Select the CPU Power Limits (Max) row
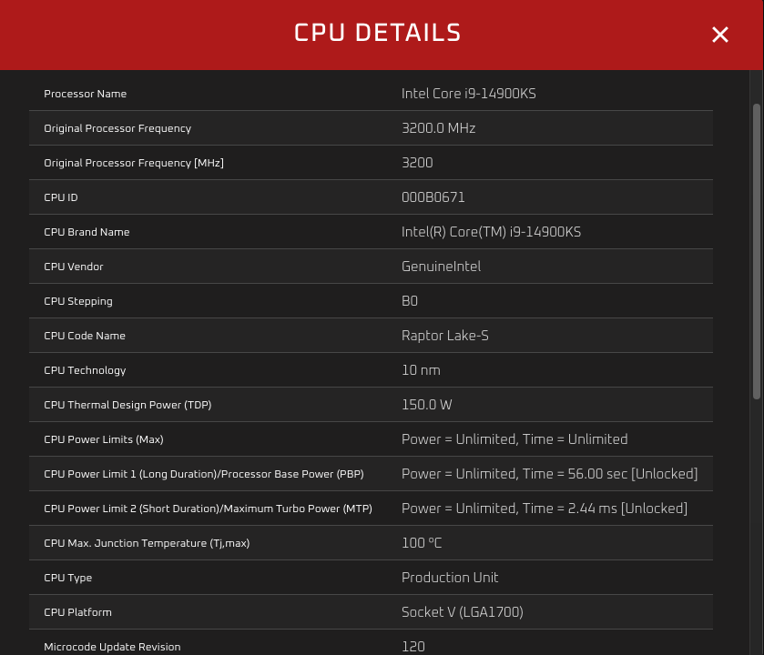764x655 pixels. coord(371,439)
